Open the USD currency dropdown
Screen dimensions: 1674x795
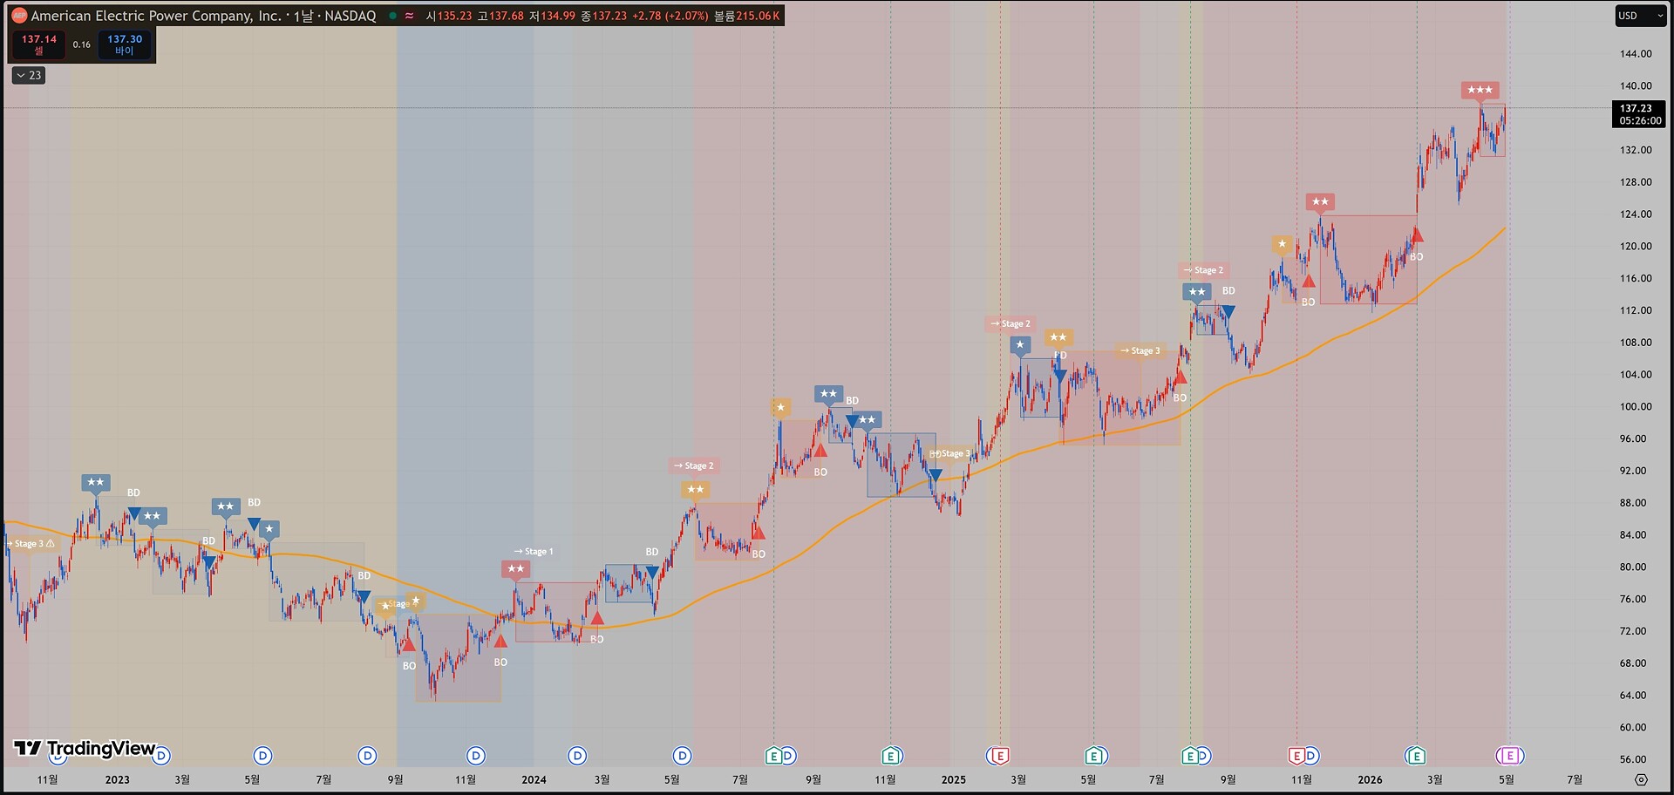(x=1640, y=16)
